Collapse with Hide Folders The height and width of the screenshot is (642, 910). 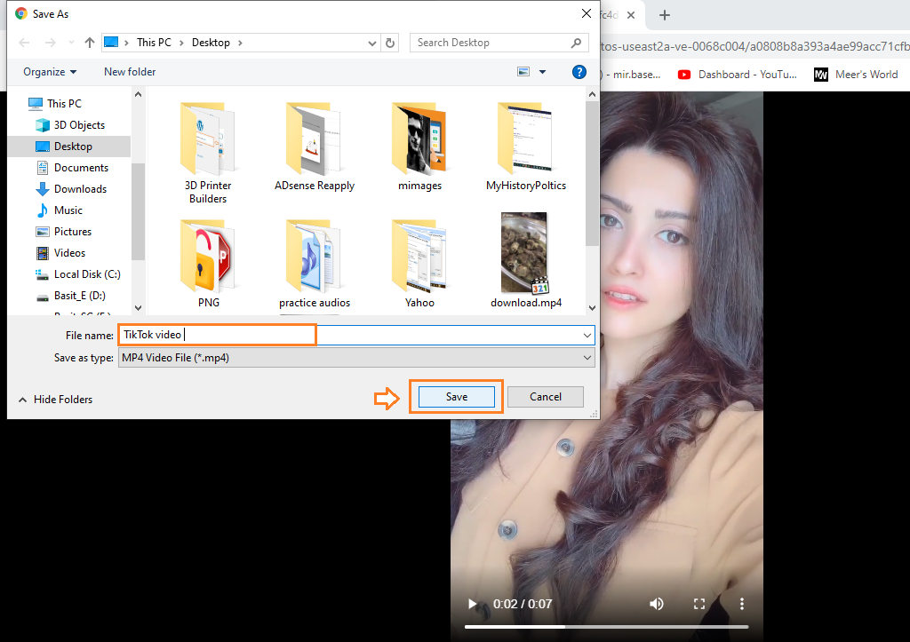tap(56, 400)
